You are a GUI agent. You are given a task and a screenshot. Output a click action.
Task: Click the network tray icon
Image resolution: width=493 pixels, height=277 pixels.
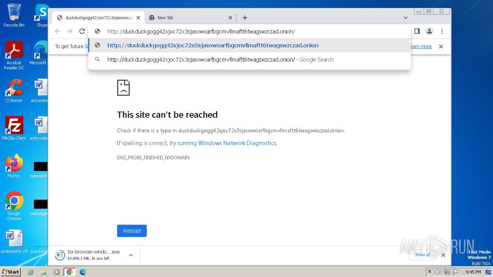point(447,272)
